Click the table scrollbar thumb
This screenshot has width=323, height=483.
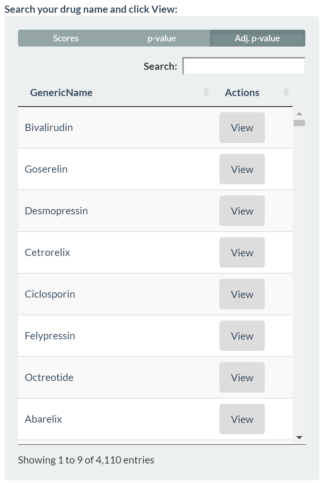[299, 123]
